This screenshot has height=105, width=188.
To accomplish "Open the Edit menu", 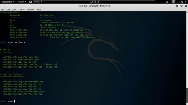I will coord(8,10).
